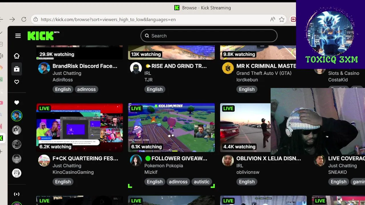
Task: Click browser forward arrow
Action: pos(12,19)
